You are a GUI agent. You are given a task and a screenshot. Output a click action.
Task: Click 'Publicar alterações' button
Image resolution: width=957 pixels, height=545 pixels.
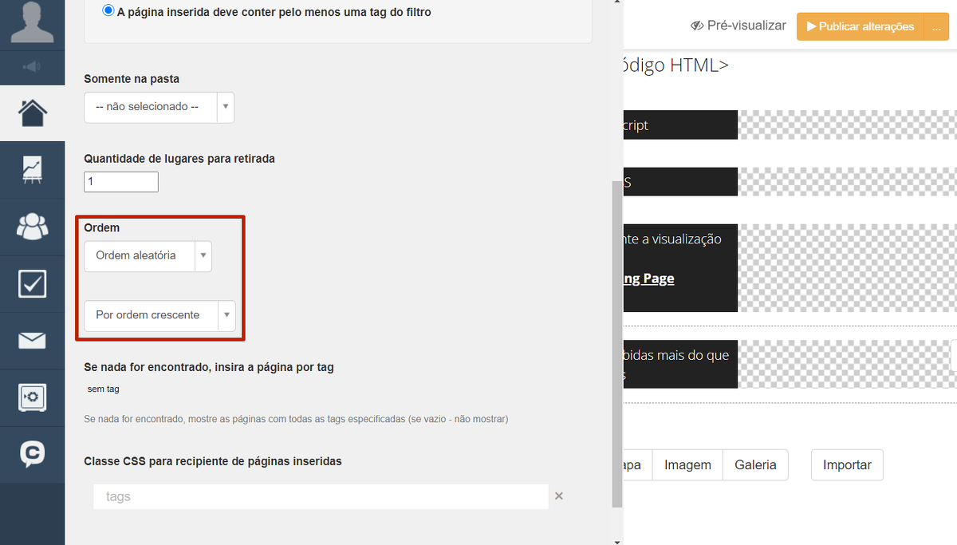coord(860,26)
